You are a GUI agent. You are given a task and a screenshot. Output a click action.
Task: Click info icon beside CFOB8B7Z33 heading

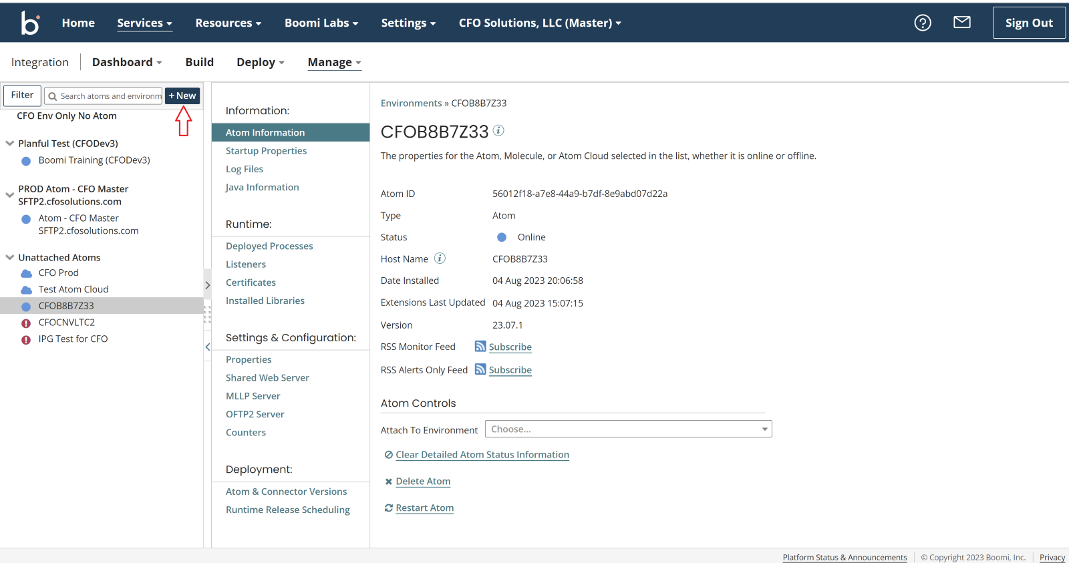tap(498, 131)
